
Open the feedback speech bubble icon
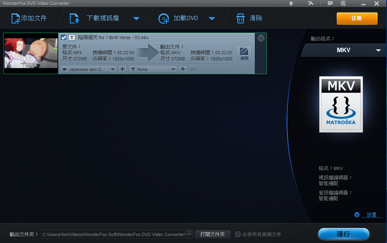330,3
